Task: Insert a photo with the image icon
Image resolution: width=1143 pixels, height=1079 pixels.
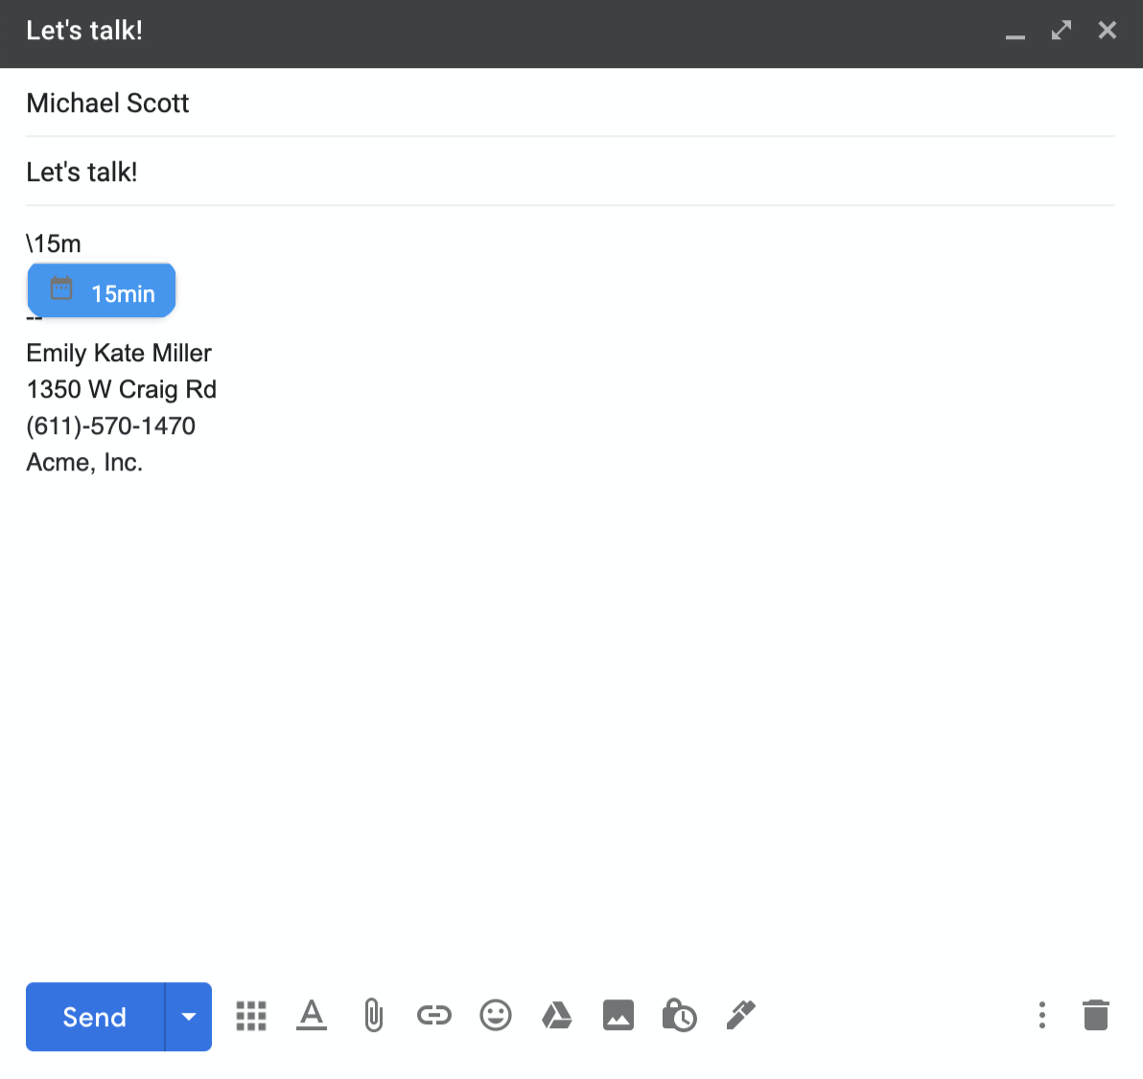Action: [x=618, y=1015]
